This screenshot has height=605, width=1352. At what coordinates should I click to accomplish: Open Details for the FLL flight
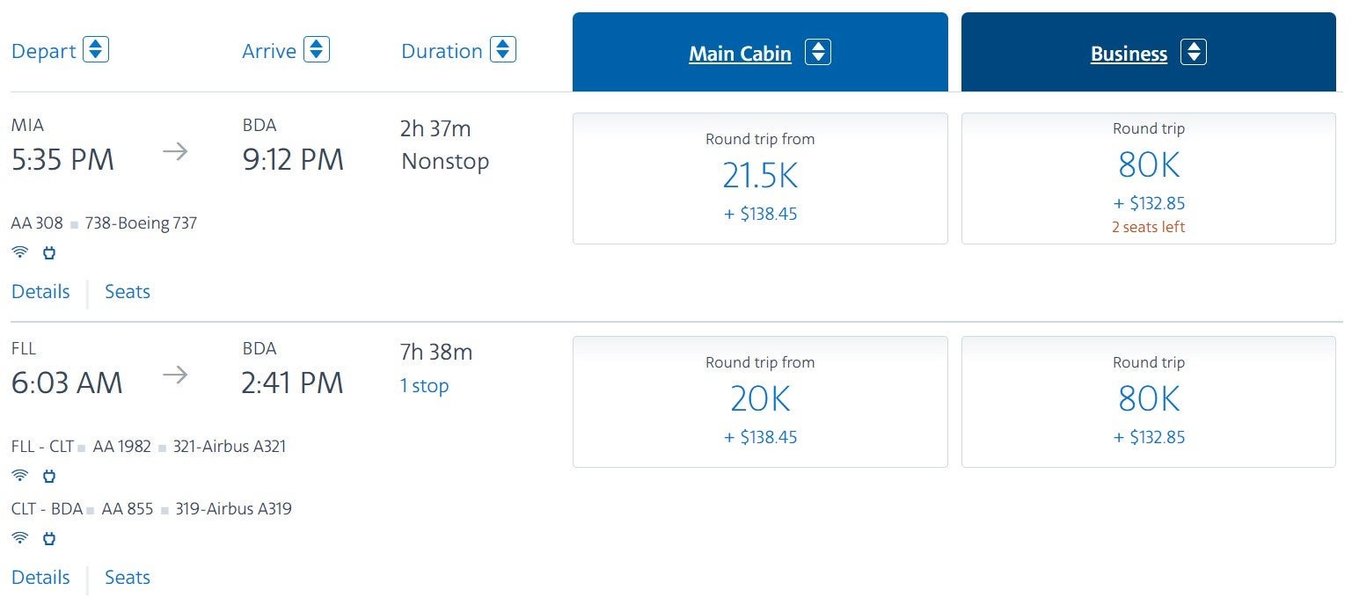tap(40, 578)
